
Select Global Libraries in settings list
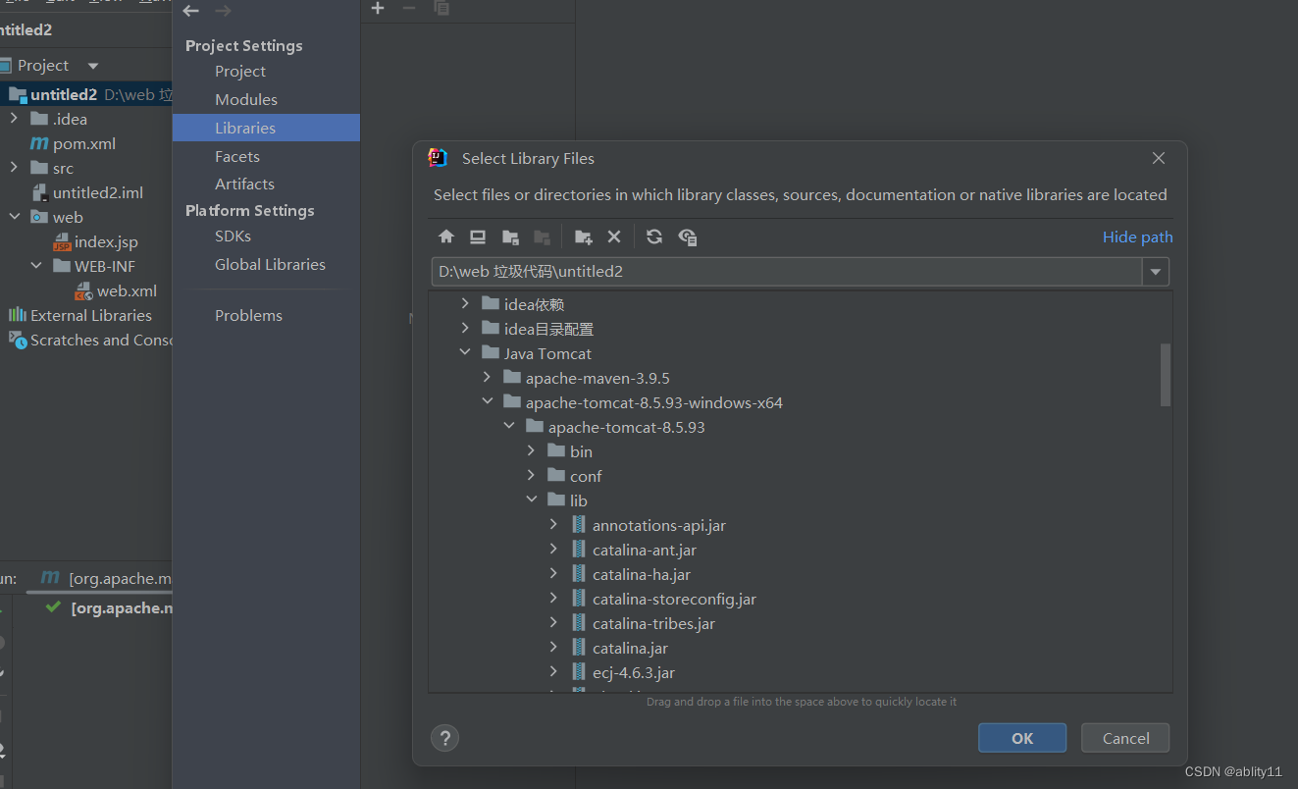(x=270, y=264)
